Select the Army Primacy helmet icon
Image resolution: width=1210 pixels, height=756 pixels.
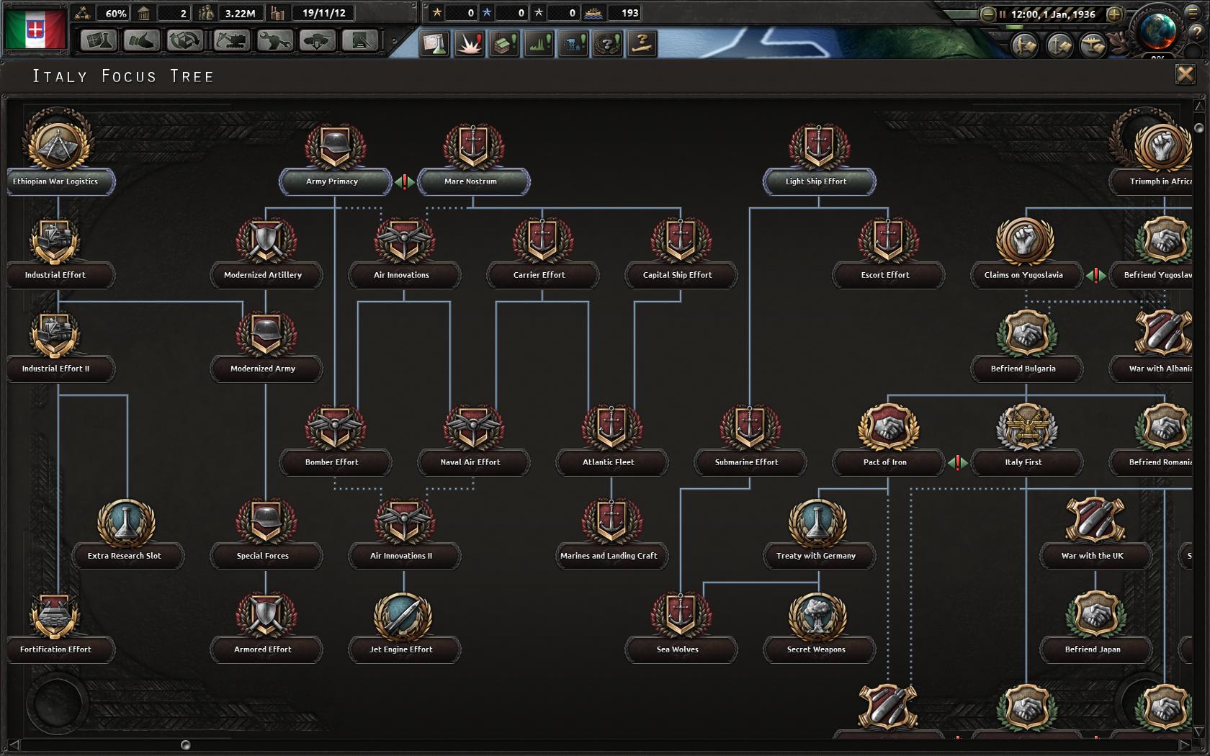335,146
